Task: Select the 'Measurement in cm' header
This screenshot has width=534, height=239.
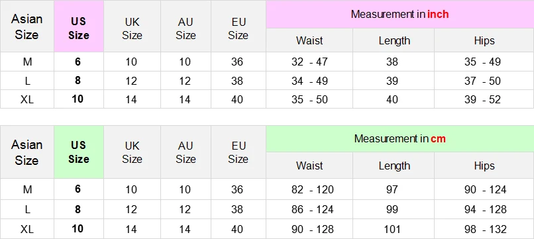Action: point(400,138)
